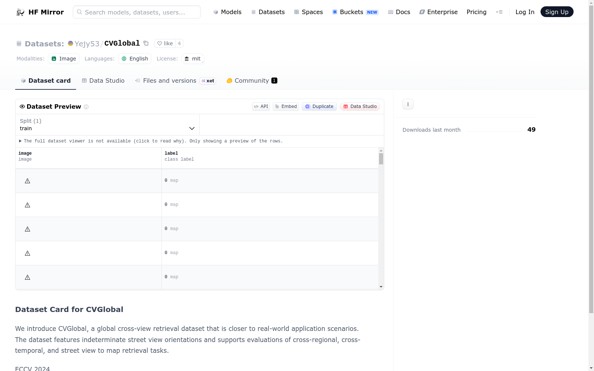Expand the Split train dropdown
This screenshot has width=594, height=371.
(x=107, y=125)
